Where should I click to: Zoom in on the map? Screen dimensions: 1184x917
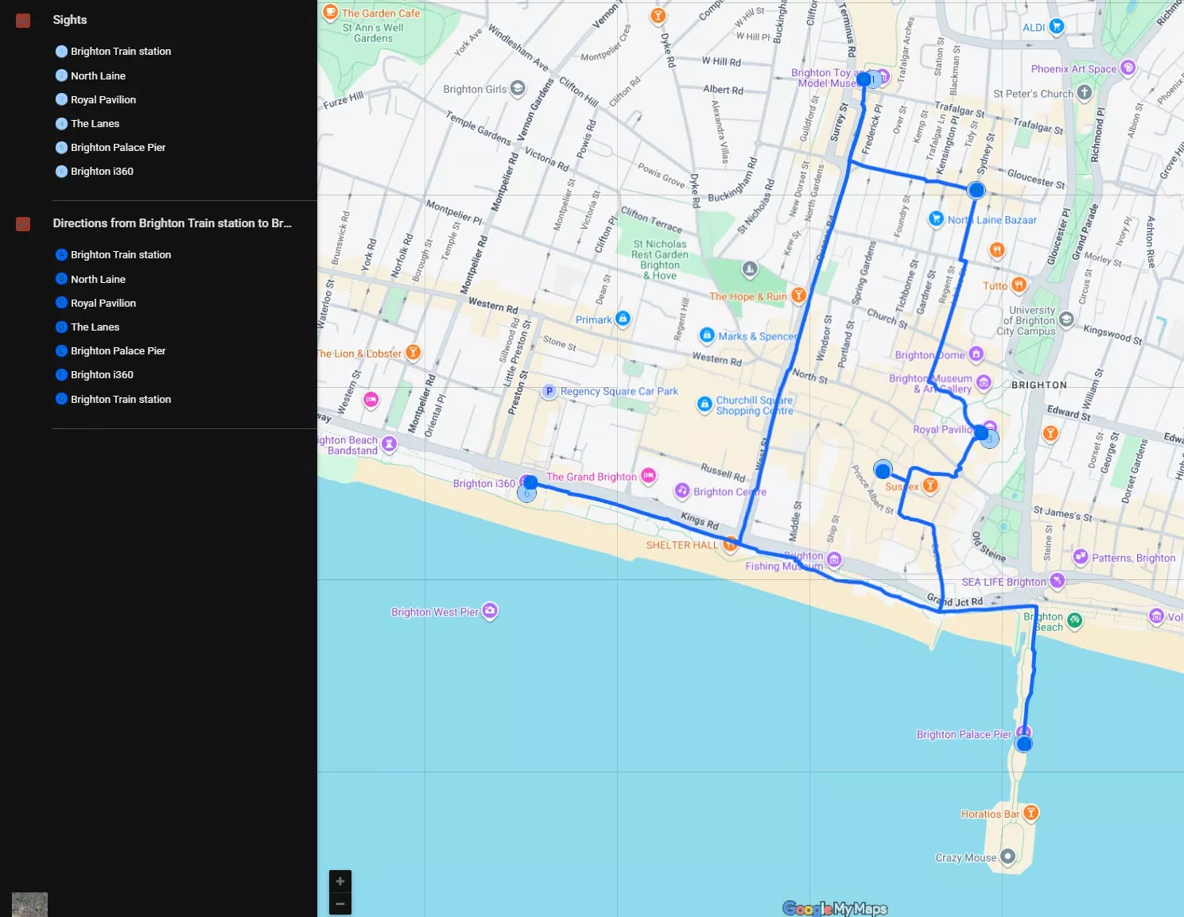point(340,881)
